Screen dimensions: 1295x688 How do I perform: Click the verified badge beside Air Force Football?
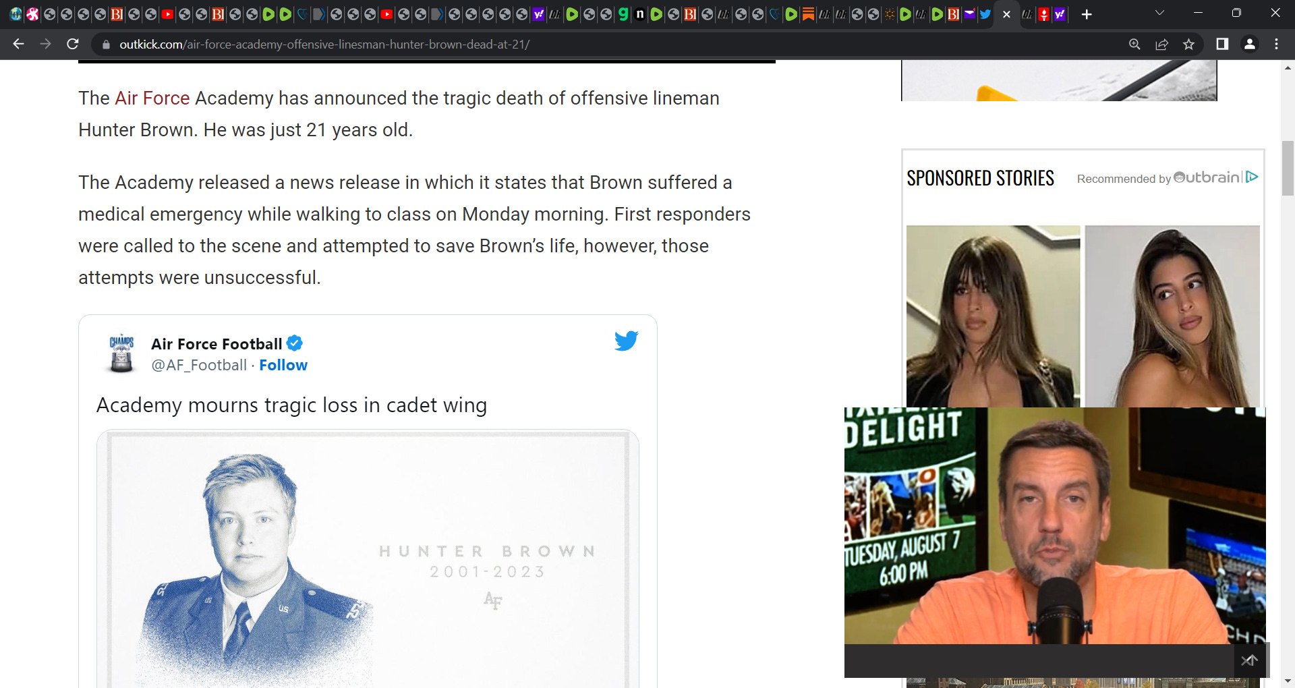[295, 343]
